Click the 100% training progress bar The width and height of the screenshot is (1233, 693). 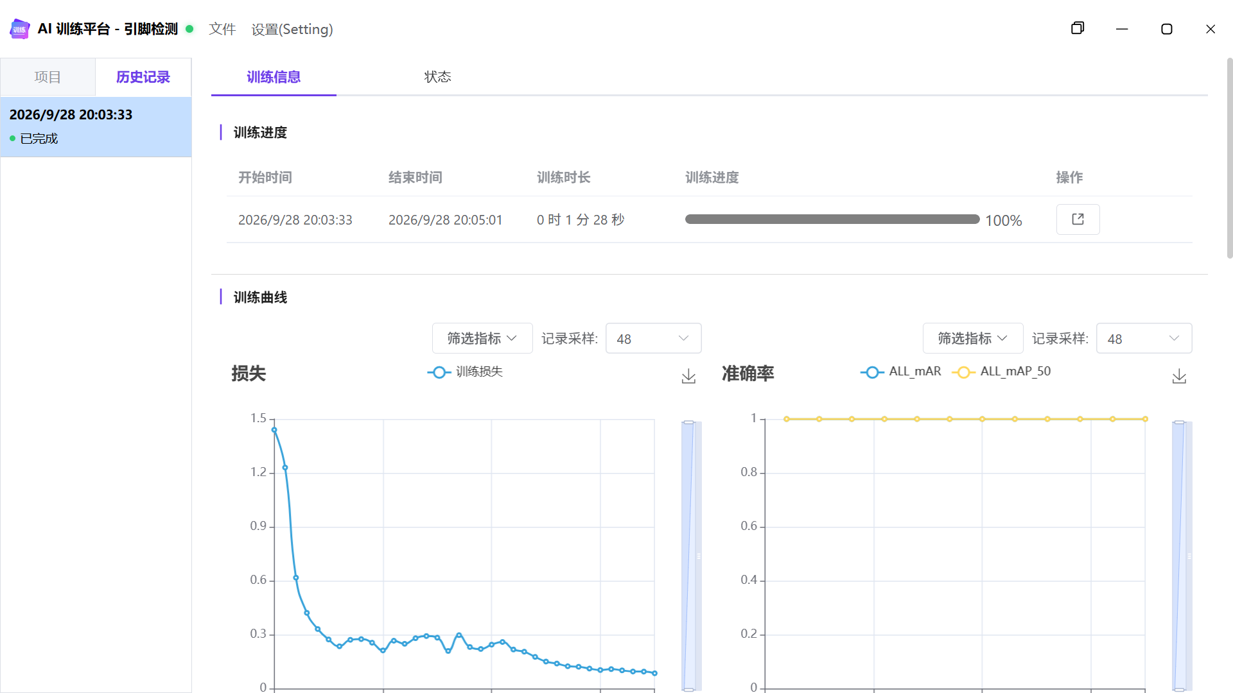coord(832,219)
